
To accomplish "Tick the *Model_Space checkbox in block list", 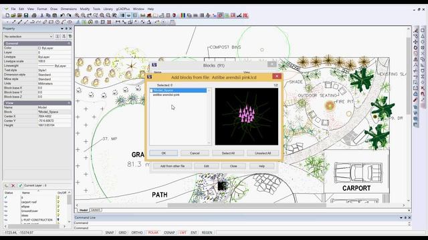I will (x=151, y=91).
